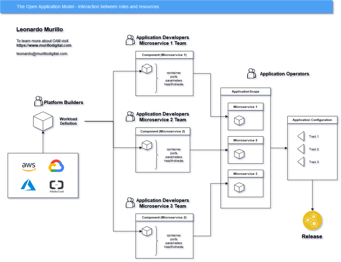Select the Google Cloud logo
The height and width of the screenshot is (262, 341).
(x=56, y=166)
